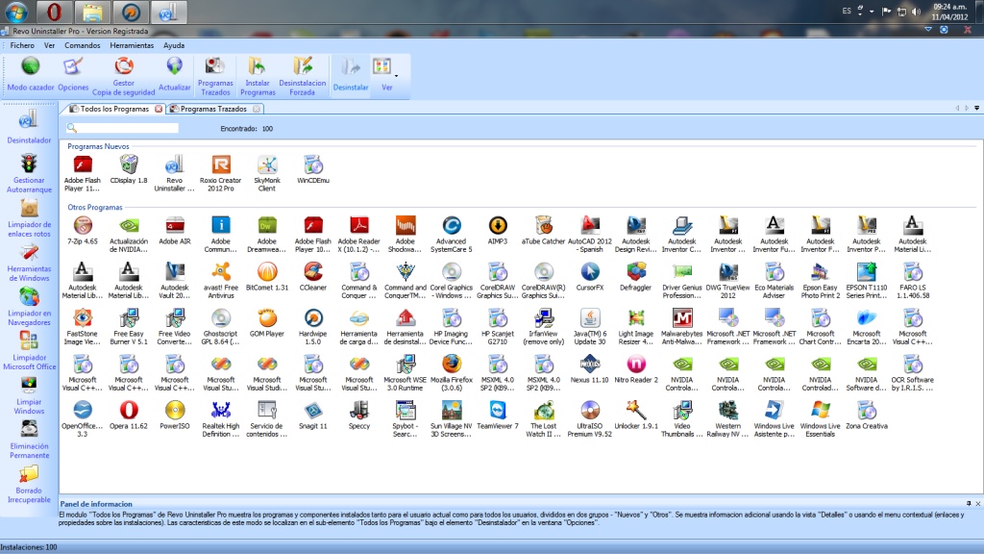
Task: Select avast! Free Antivirus icon
Action: pos(221,280)
